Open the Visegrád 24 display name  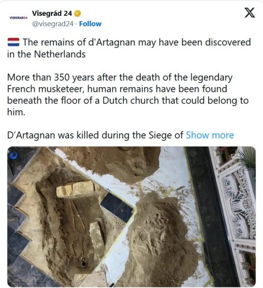pos(52,13)
